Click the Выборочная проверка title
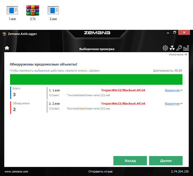This screenshot has width=193, height=176. point(97,49)
